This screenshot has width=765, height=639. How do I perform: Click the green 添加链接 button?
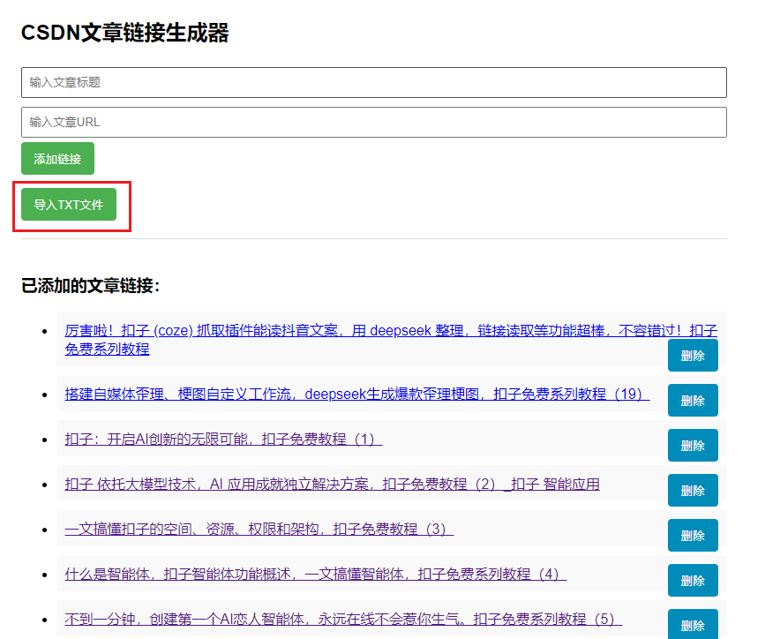coord(57,159)
